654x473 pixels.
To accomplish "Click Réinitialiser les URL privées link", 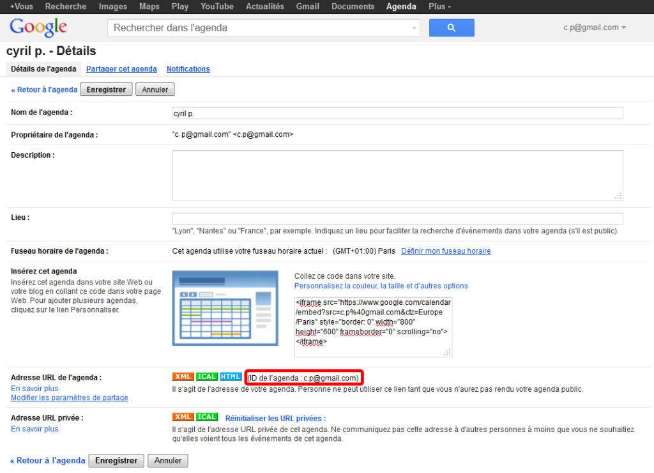I will [x=275, y=418].
